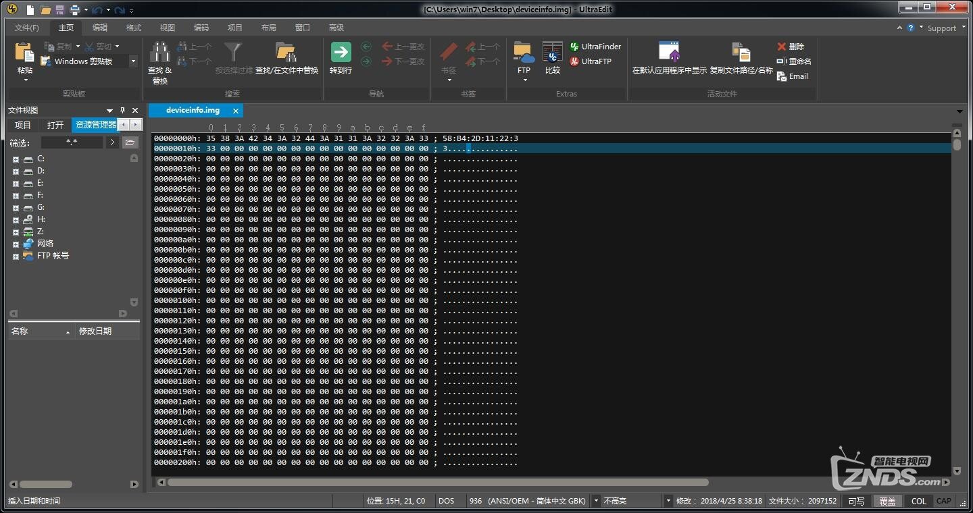Click the Email active file icon
Viewport: 973px width, 513px height.
tap(782, 76)
